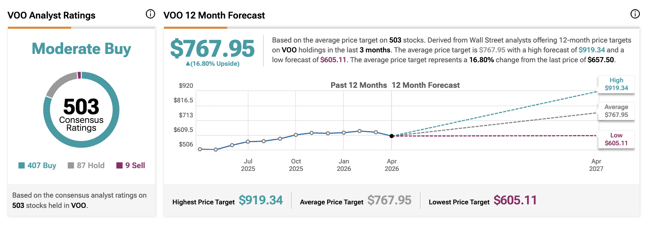Image resolution: width=648 pixels, height=226 pixels.
Task: Click the $767.95 average price target headline
Action: point(213,48)
